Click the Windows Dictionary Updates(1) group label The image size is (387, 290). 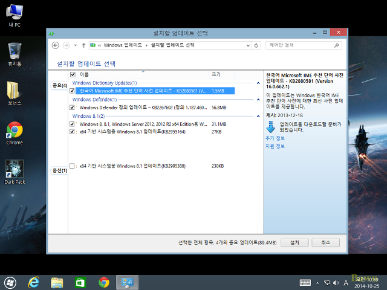tap(105, 83)
